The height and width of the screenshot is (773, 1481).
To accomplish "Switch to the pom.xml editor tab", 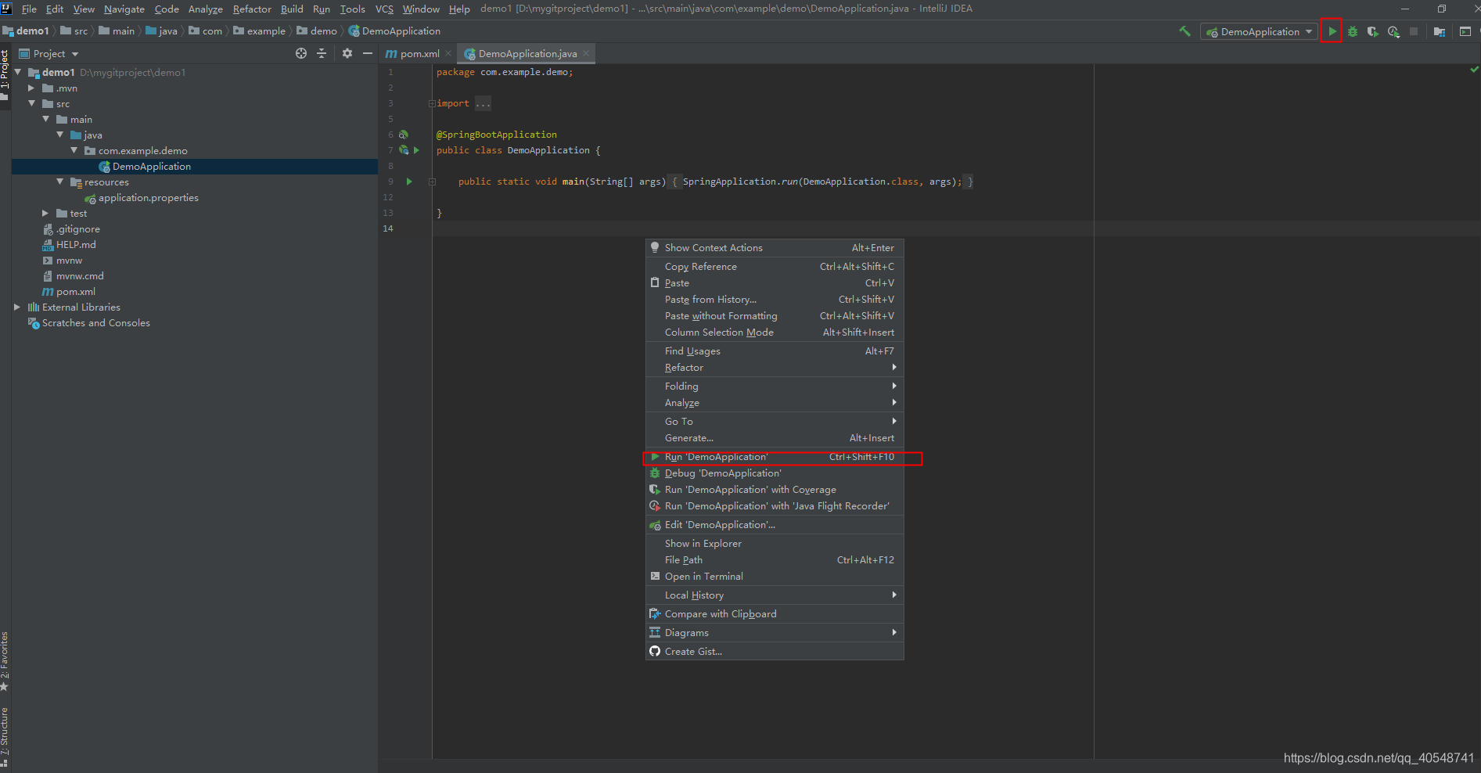I will [x=419, y=53].
